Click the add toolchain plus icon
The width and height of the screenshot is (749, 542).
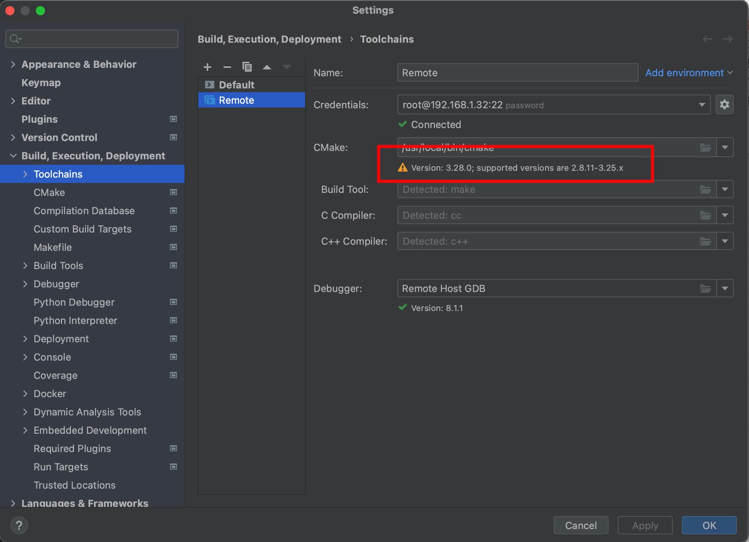point(207,67)
